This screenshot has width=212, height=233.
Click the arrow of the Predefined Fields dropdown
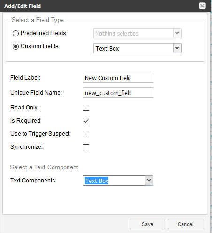pyautogui.click(x=177, y=33)
